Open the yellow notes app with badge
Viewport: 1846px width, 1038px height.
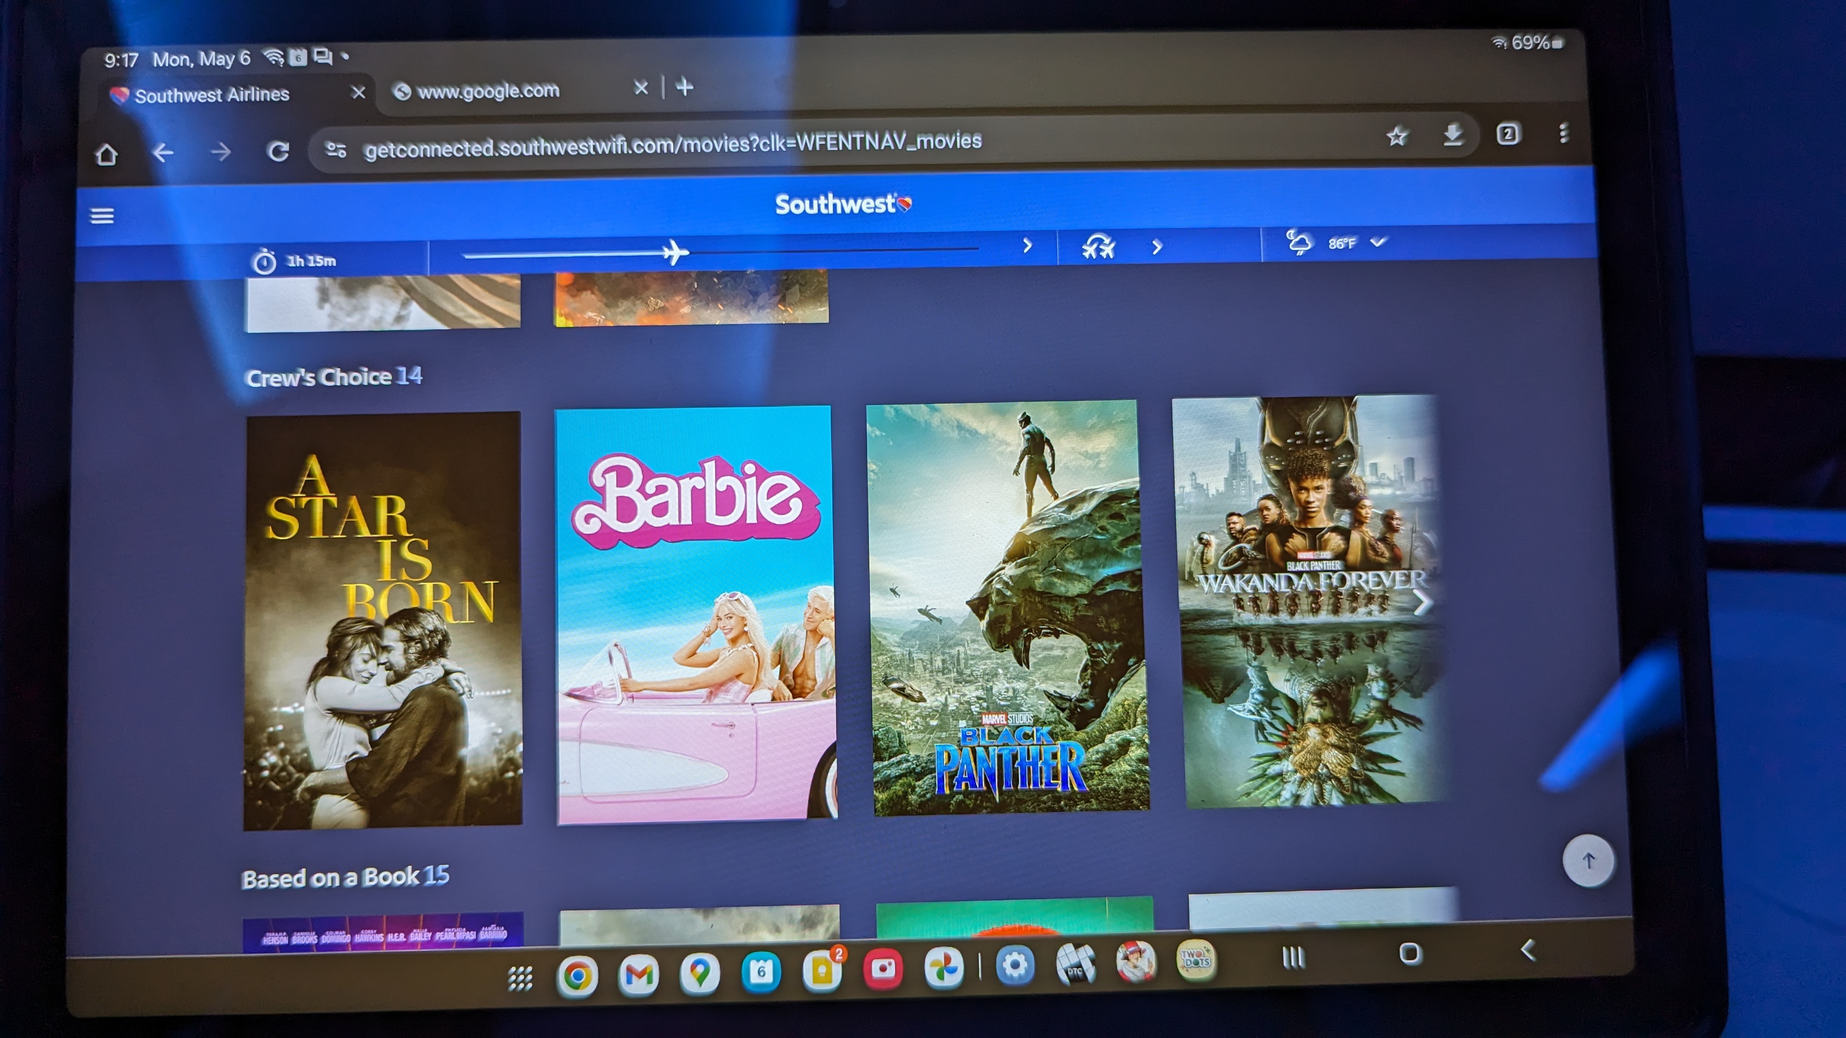click(823, 970)
